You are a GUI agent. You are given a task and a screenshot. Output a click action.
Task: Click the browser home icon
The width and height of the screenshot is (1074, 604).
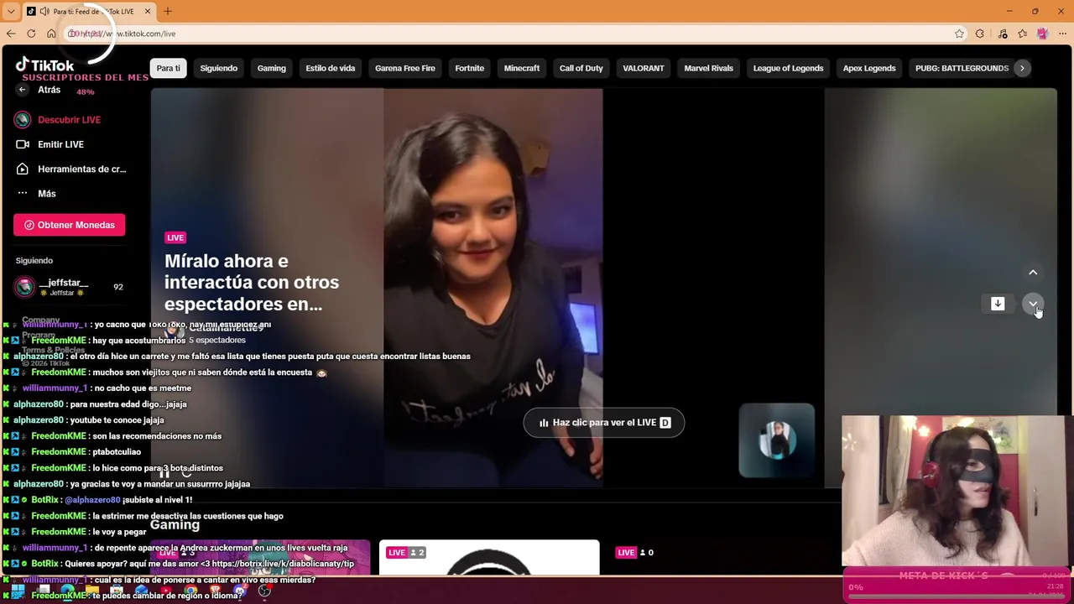[51, 34]
